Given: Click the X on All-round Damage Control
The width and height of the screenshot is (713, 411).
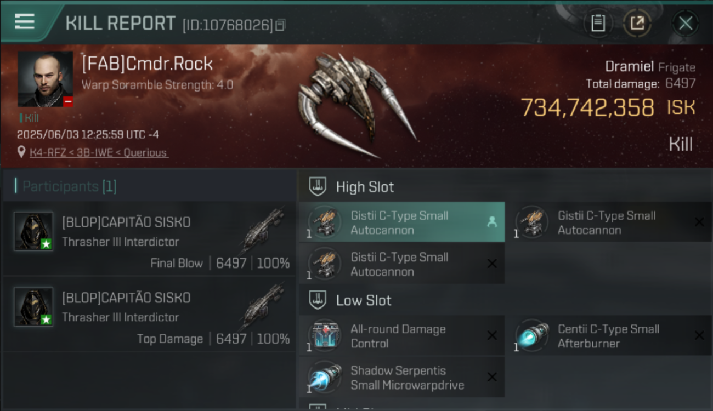Looking at the screenshot, I should coord(492,336).
